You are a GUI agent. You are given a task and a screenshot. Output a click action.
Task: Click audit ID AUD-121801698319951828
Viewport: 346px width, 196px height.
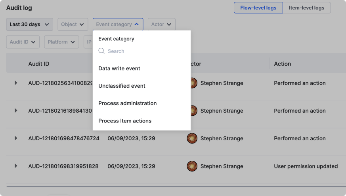[x=63, y=166]
